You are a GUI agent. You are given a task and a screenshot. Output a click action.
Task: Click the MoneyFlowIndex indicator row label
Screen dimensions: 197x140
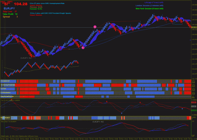tap(8, 85)
